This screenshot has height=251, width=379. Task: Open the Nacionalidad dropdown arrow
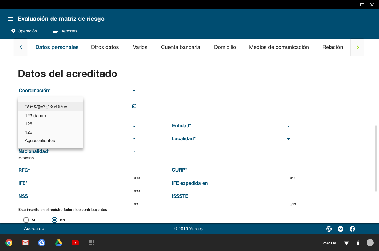(134, 151)
